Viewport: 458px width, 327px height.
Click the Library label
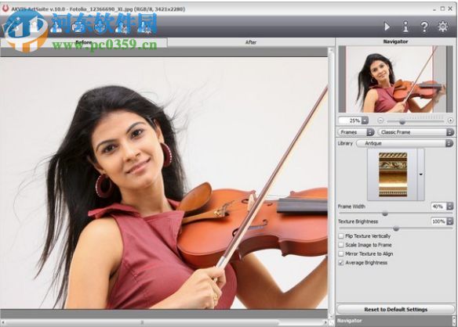tap(345, 143)
